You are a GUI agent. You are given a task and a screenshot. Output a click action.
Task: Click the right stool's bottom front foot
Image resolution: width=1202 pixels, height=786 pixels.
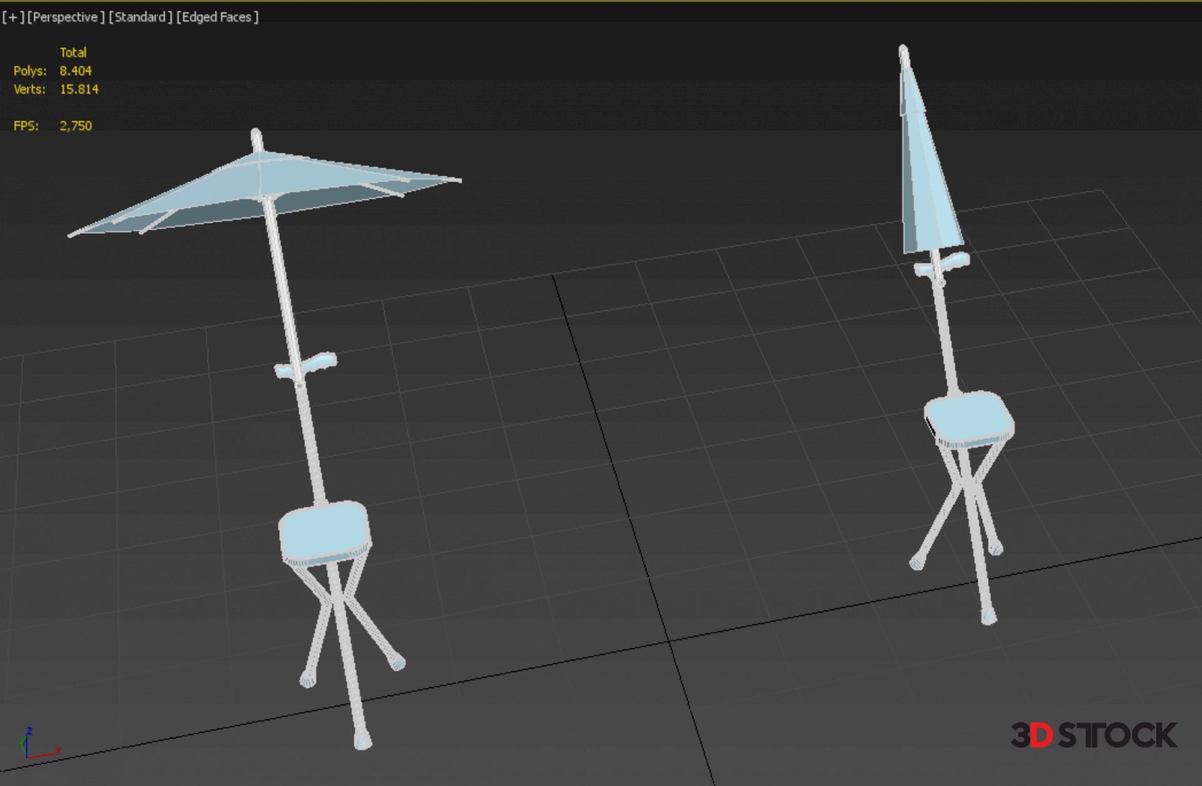(x=989, y=617)
